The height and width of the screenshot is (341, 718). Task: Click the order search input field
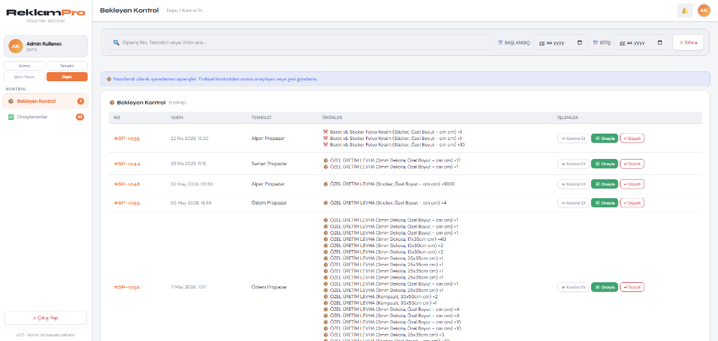click(x=300, y=43)
